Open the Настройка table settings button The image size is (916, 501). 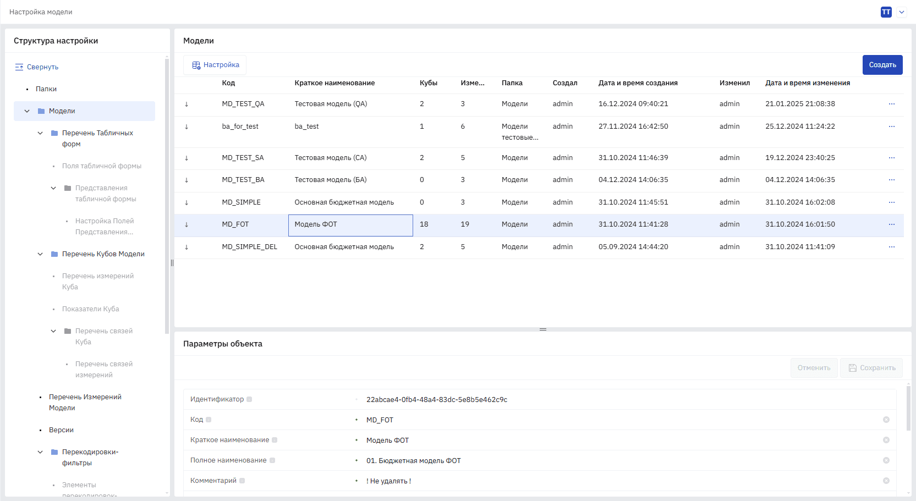click(215, 65)
